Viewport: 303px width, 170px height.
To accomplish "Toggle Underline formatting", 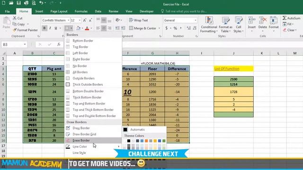I will [56, 28].
